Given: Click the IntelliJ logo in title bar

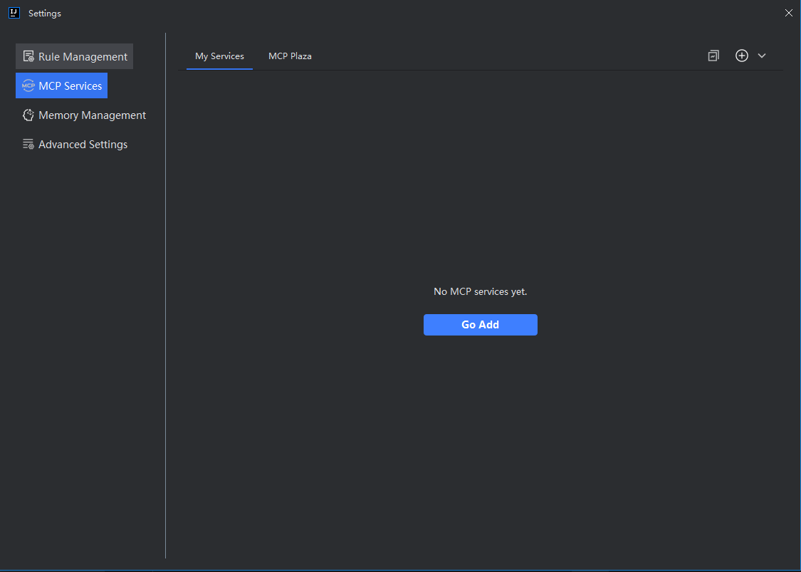Looking at the screenshot, I should coord(14,13).
